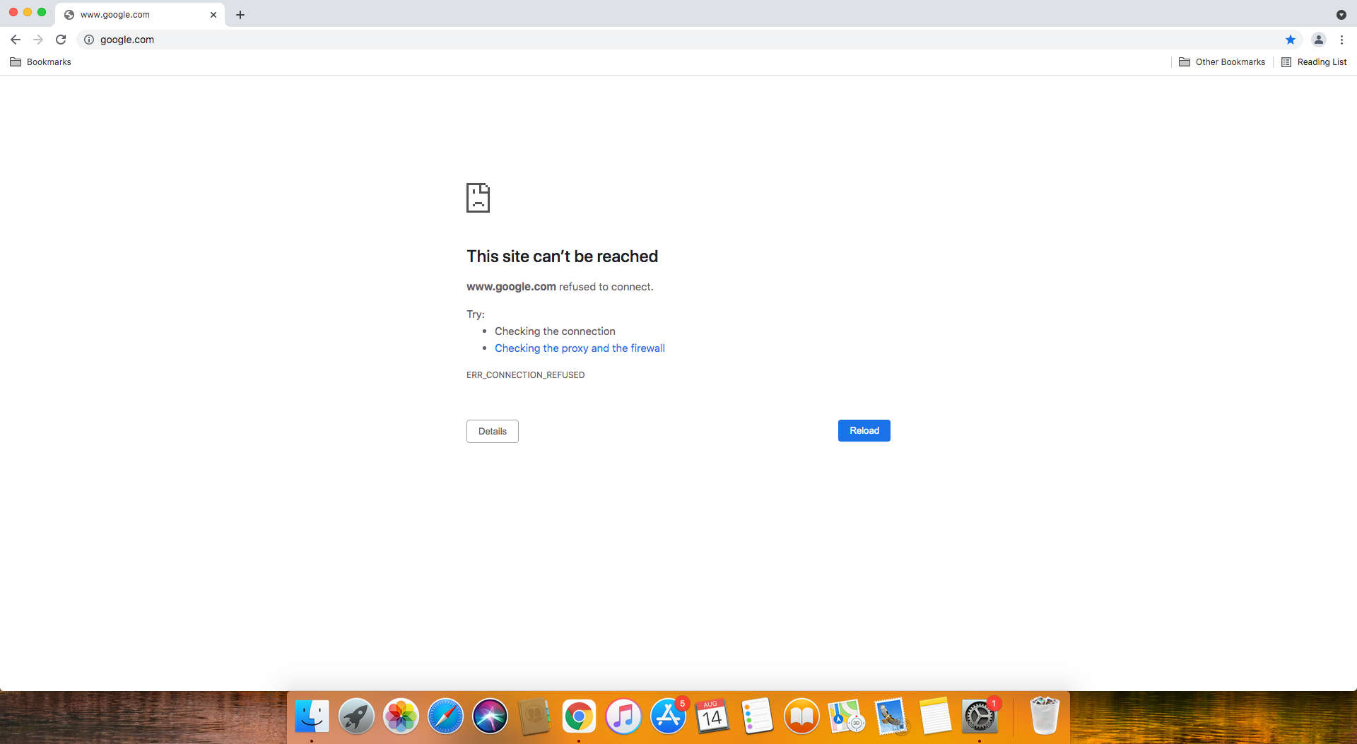Close the www.google.com tab
This screenshot has width=1357, height=744.
click(x=213, y=15)
